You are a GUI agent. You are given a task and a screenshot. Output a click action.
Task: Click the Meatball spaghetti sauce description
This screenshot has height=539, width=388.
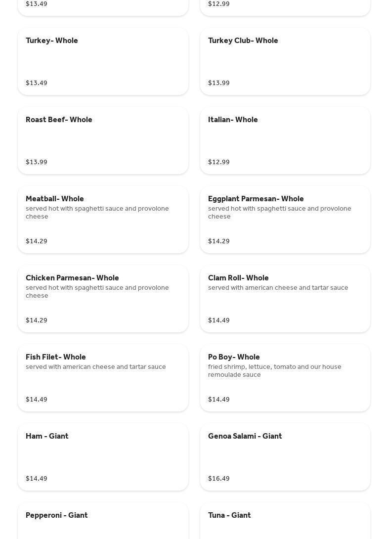coord(97,213)
